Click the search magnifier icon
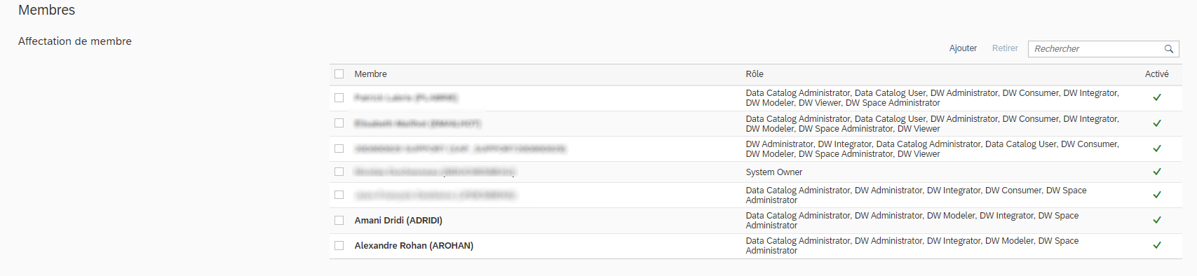 coord(1168,49)
